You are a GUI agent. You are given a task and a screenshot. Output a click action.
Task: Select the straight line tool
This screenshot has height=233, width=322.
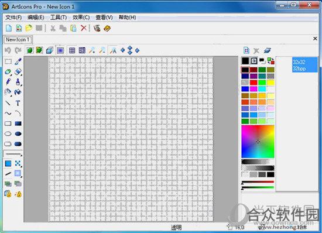pos(8,102)
